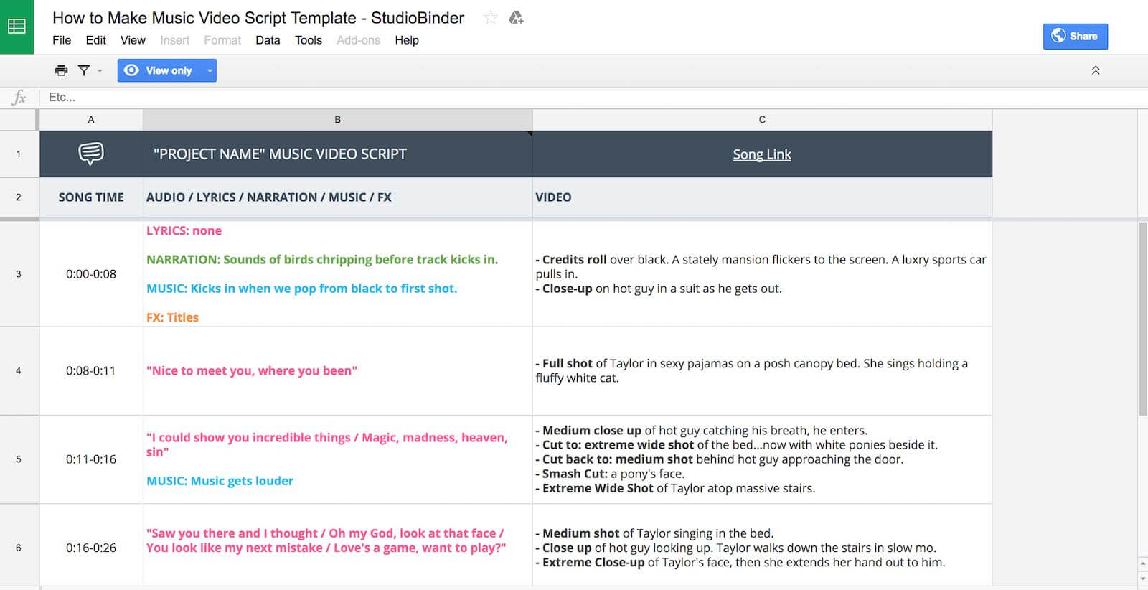Click the document title text
The width and height of the screenshot is (1148, 590).
(x=258, y=18)
